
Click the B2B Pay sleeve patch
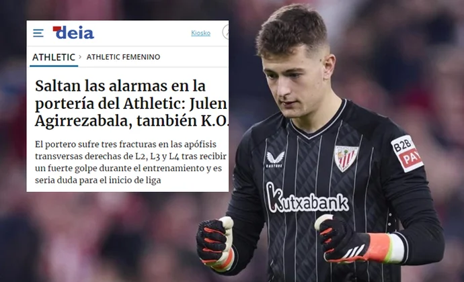[408, 153]
